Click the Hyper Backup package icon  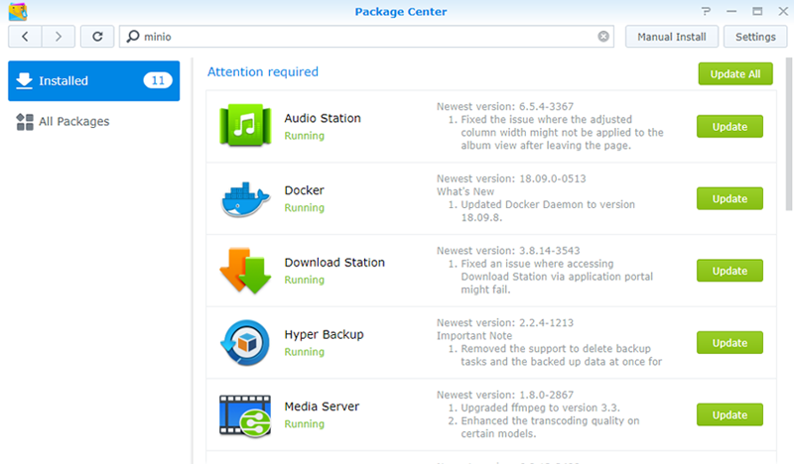click(x=245, y=343)
